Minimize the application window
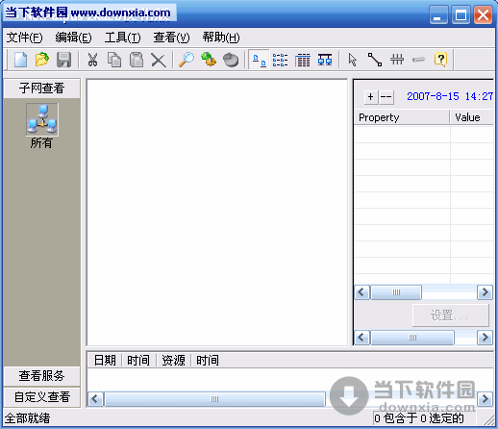 438,14
